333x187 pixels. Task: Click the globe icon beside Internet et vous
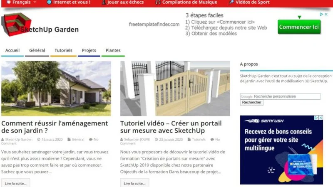(x=49, y=2)
